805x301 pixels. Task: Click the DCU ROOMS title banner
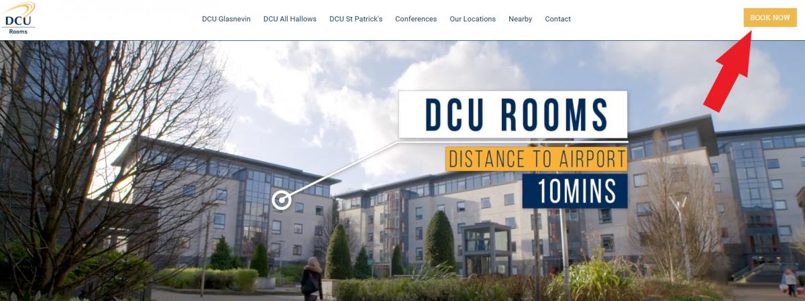click(513, 115)
